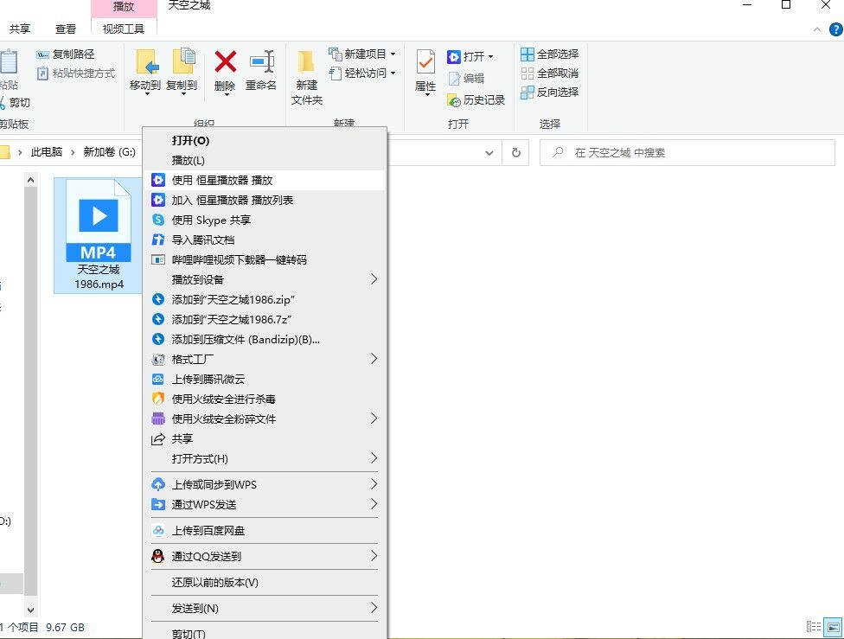
Task: Click Select All (全部选择) in the ribbon
Action: tap(550, 54)
